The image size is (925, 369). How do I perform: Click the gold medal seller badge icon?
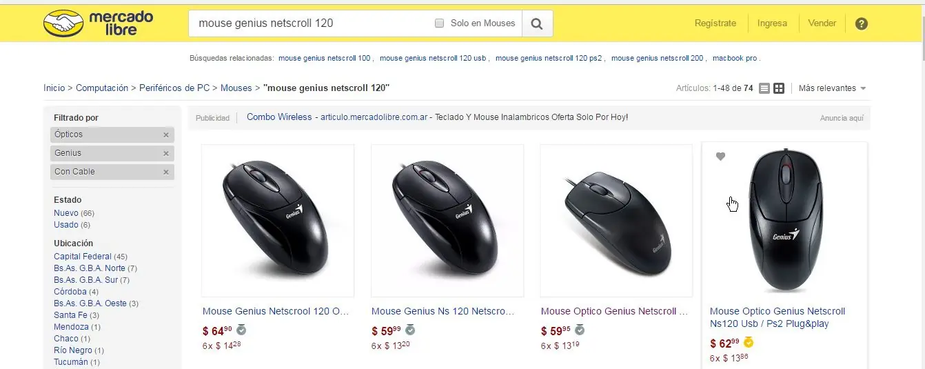tap(749, 343)
